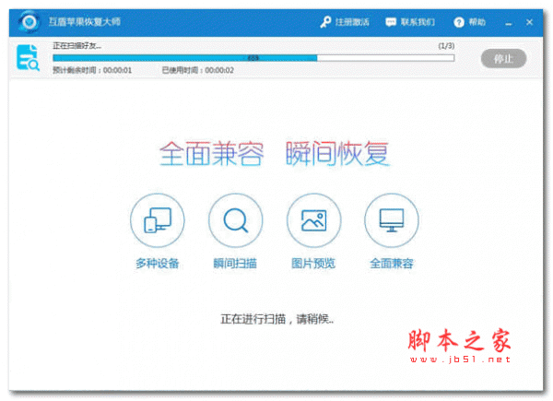Image resolution: width=553 pixels, height=401 pixels.
Task: Click the 全面兼容 label under monitor icon
Action: [392, 264]
